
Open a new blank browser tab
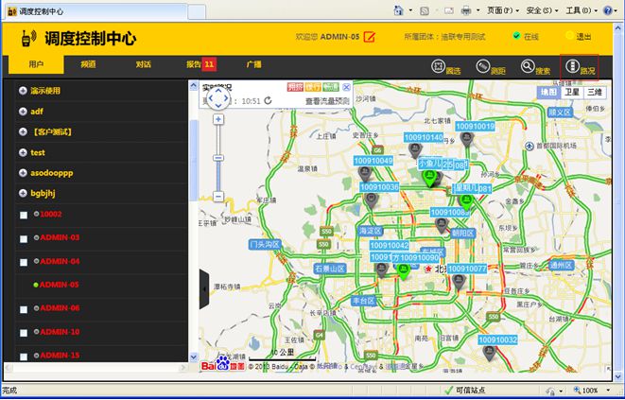tap(197, 12)
